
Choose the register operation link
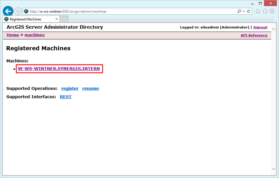70,88
